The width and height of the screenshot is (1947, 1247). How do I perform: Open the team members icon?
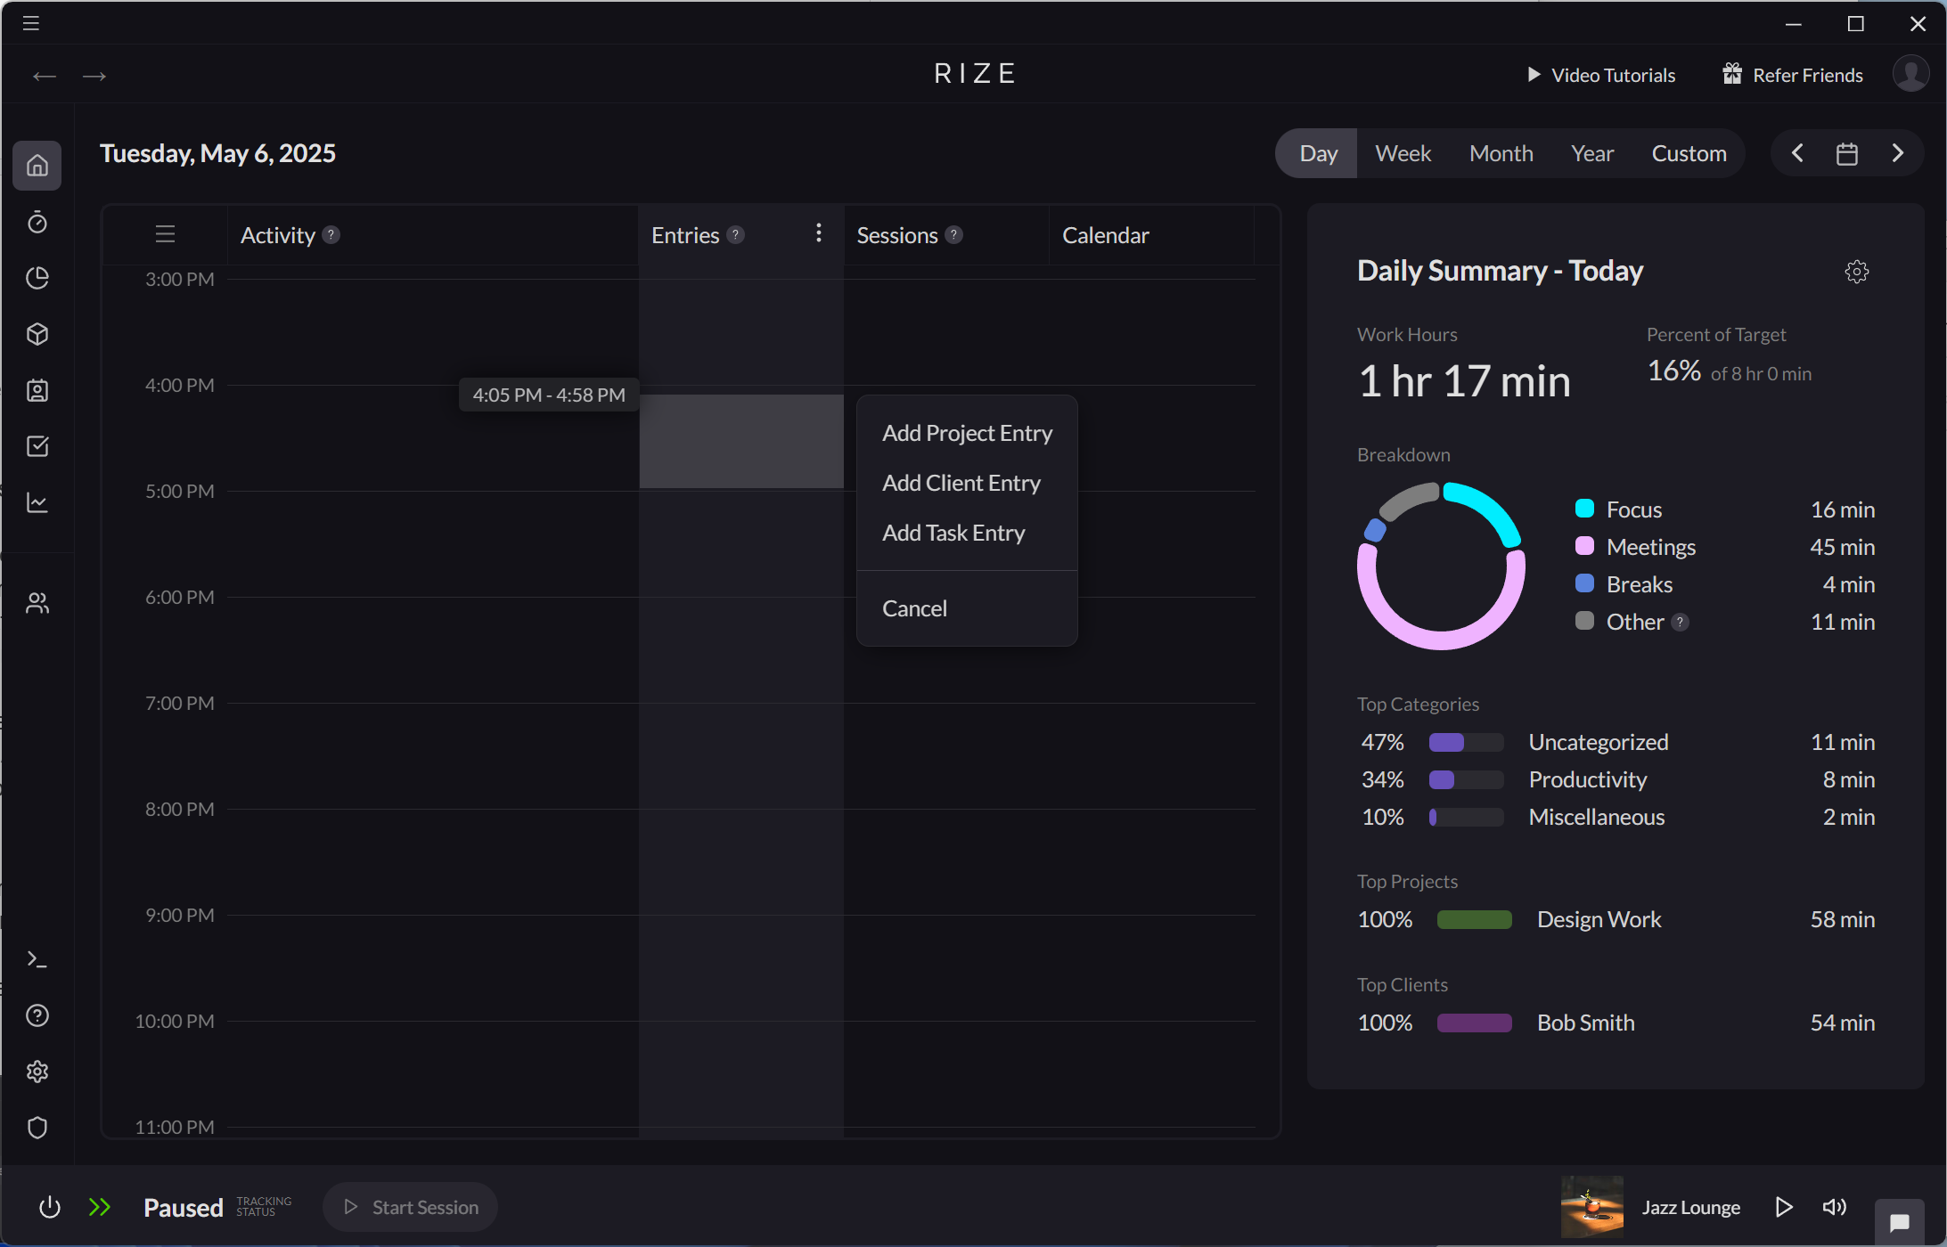[x=37, y=602]
